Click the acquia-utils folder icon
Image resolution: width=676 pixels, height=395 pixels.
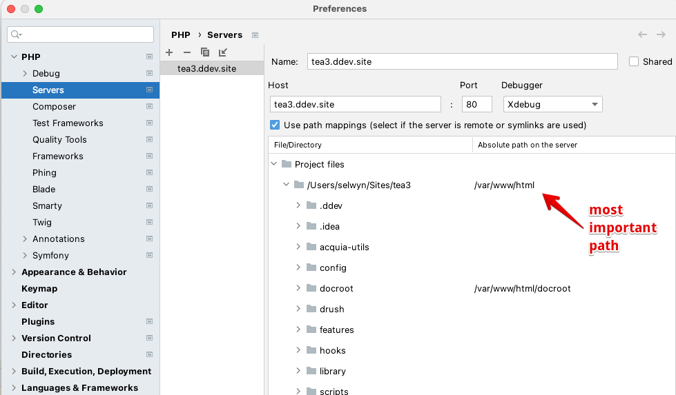point(311,247)
